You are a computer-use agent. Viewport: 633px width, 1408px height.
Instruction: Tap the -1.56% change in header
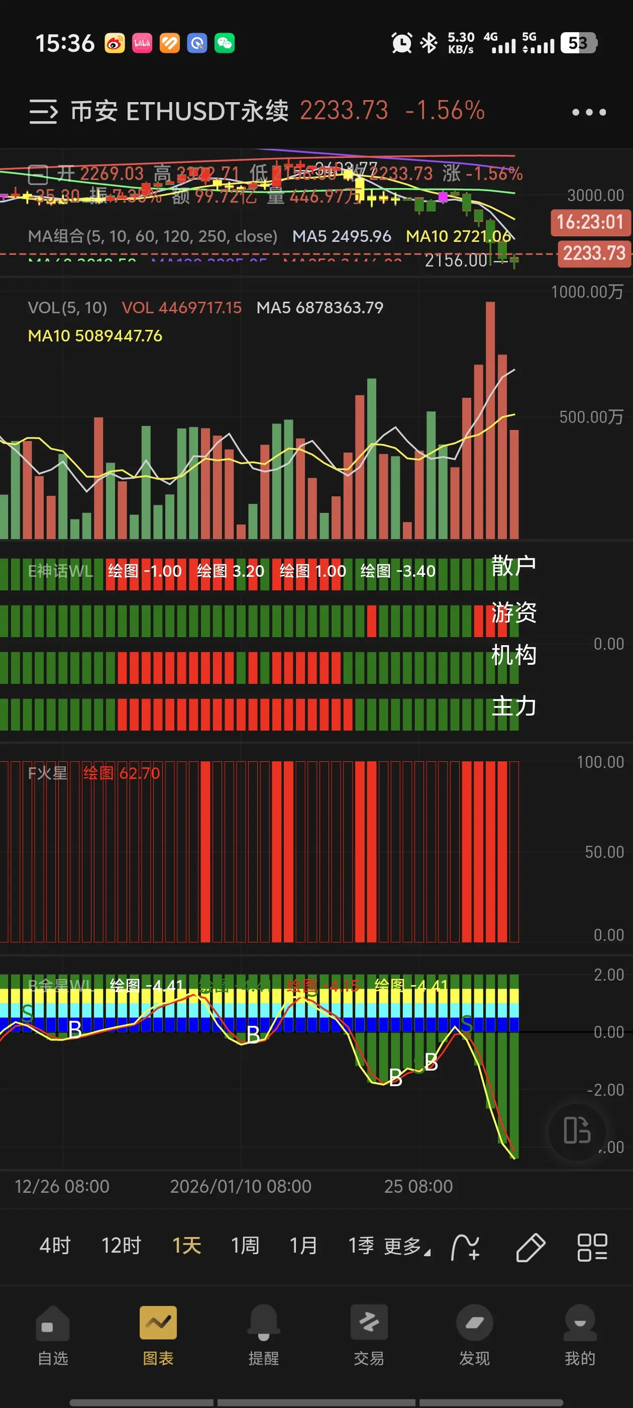coord(445,111)
